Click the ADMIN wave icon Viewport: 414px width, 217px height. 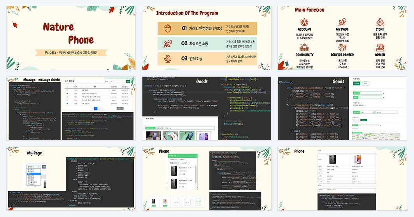[380, 48]
